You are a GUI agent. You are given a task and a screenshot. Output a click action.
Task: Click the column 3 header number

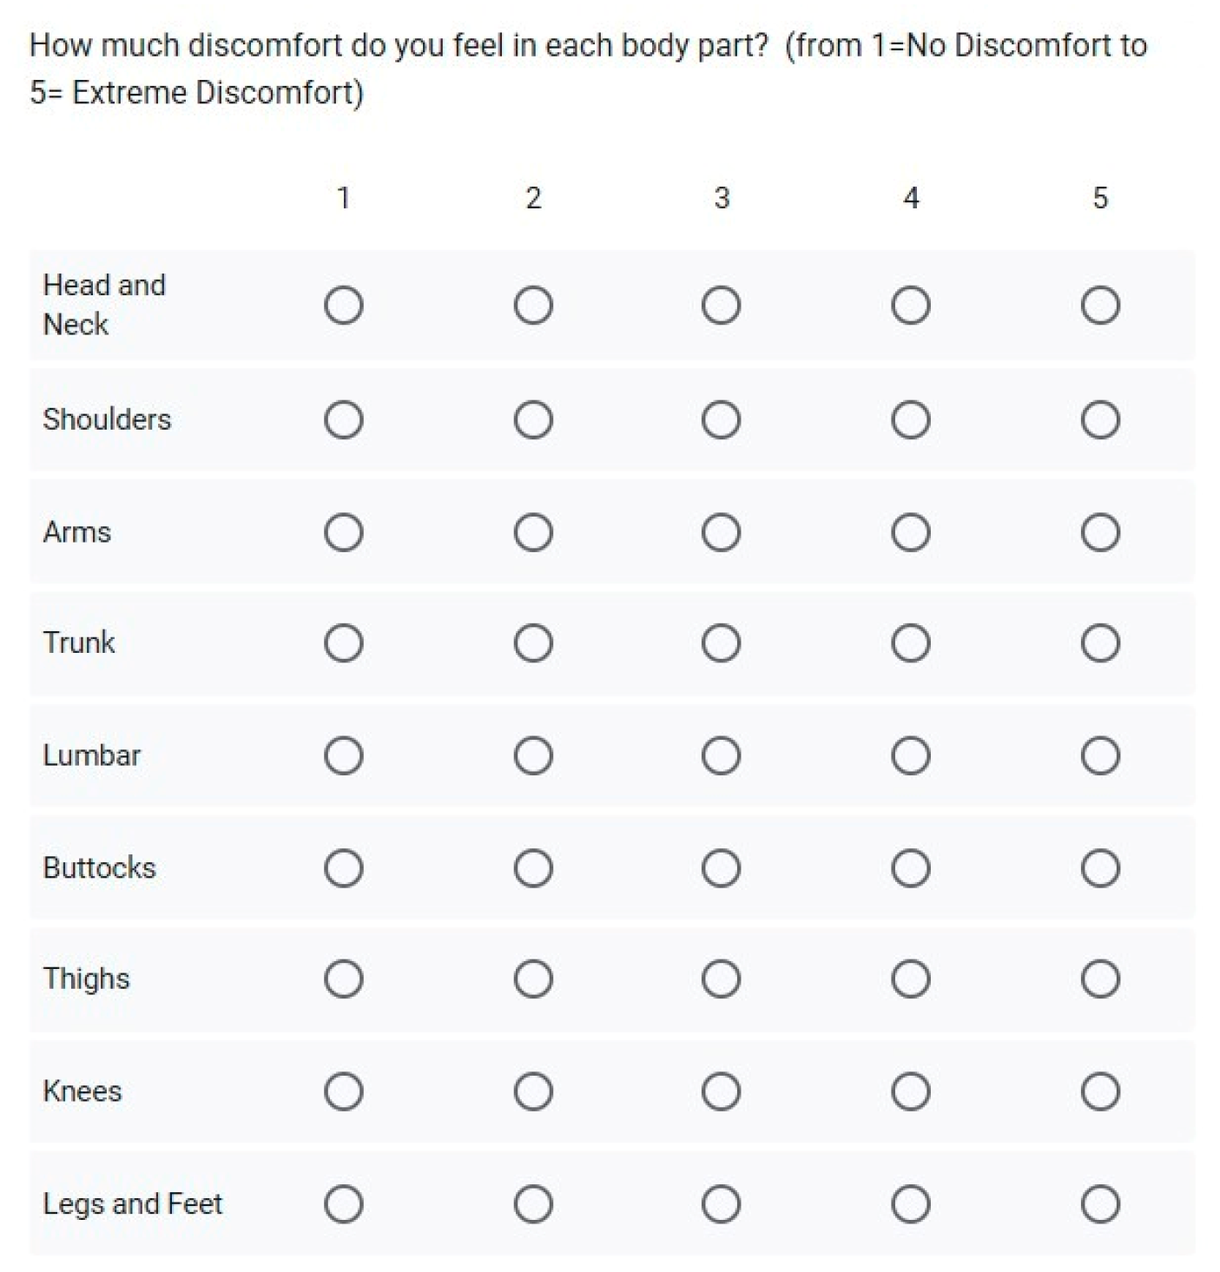tap(721, 198)
